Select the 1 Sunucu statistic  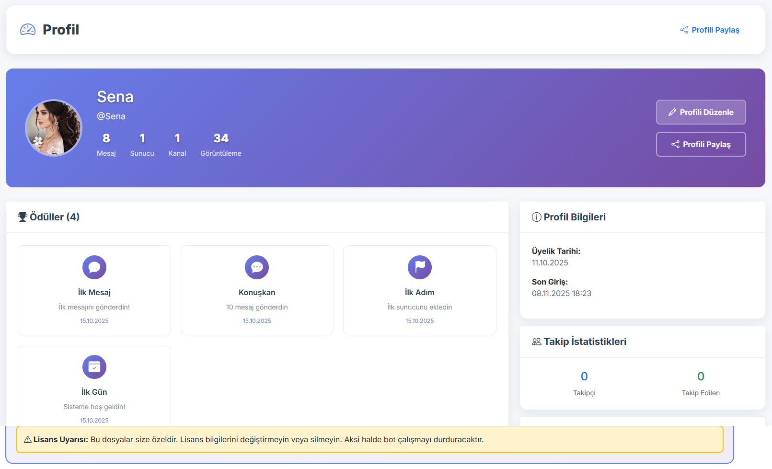[142, 145]
